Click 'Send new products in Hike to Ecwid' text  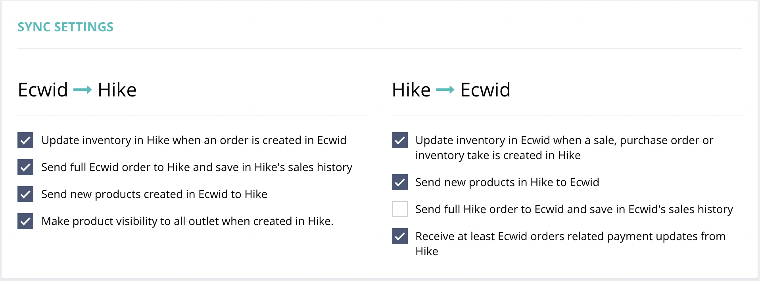[x=507, y=182]
